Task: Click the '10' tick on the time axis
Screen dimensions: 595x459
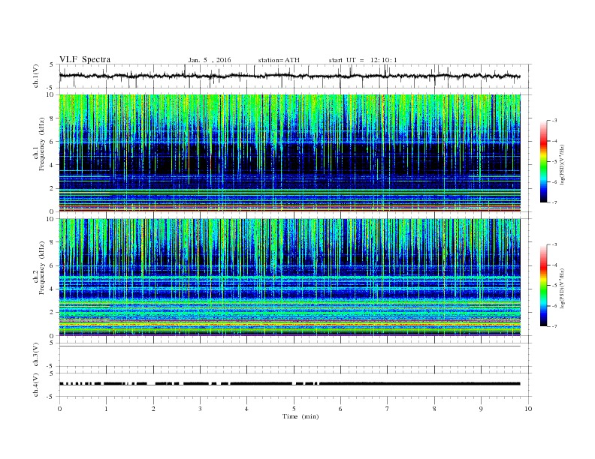Action: click(x=528, y=409)
